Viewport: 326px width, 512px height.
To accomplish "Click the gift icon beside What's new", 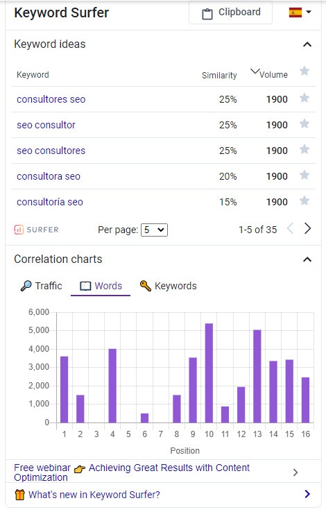I will click(x=19, y=495).
